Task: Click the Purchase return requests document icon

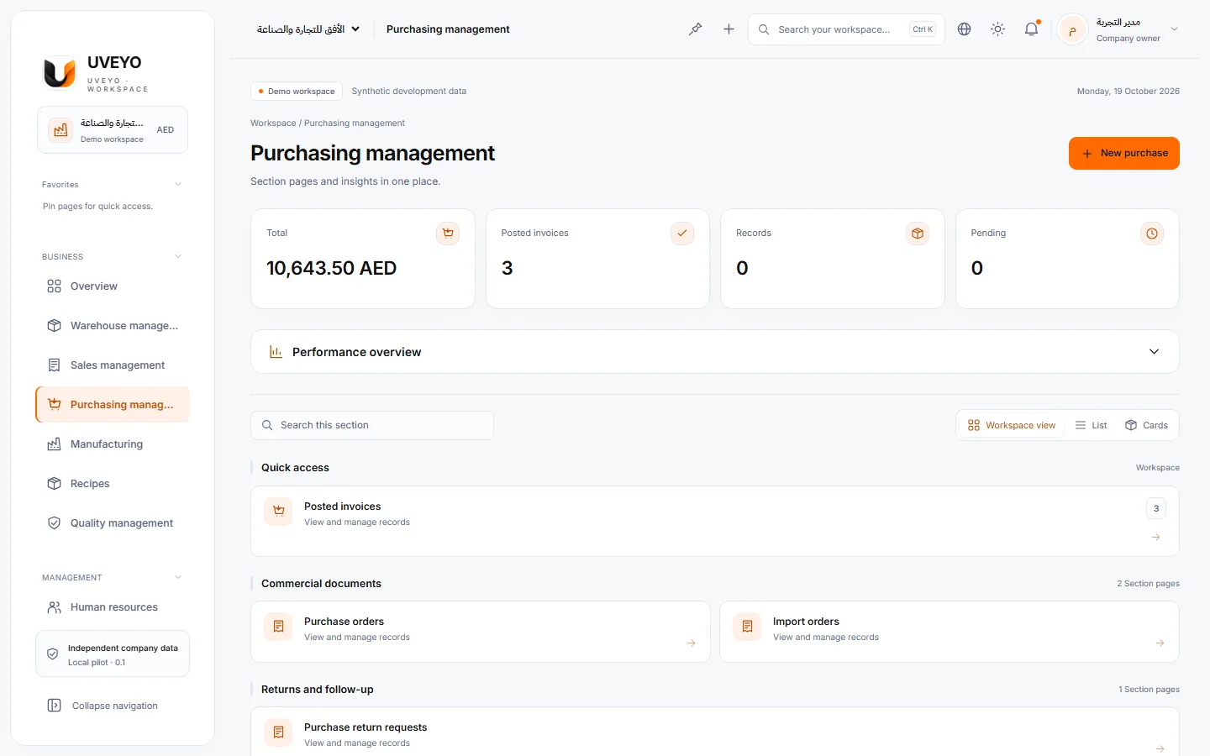Action: [x=278, y=732]
